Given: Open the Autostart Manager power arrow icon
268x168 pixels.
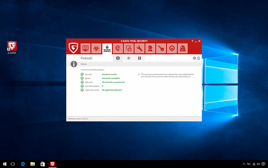Looking at the screenshot, I should click(x=172, y=48).
